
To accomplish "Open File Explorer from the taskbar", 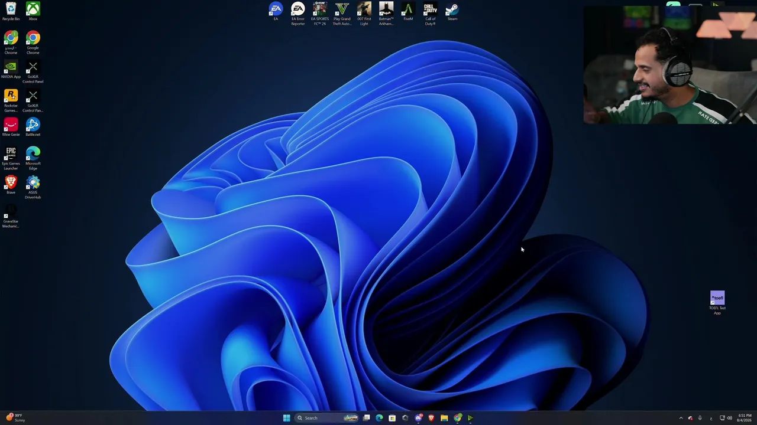I will point(444,418).
